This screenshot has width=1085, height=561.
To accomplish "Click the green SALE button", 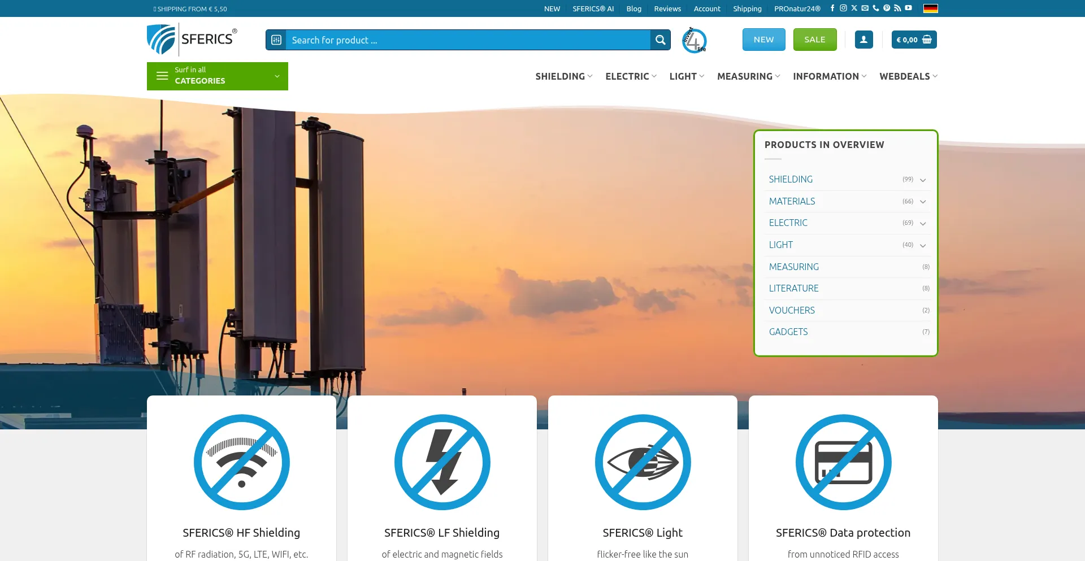I will [815, 40].
